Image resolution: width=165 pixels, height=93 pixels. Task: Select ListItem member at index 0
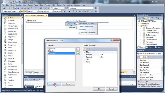click(61, 49)
